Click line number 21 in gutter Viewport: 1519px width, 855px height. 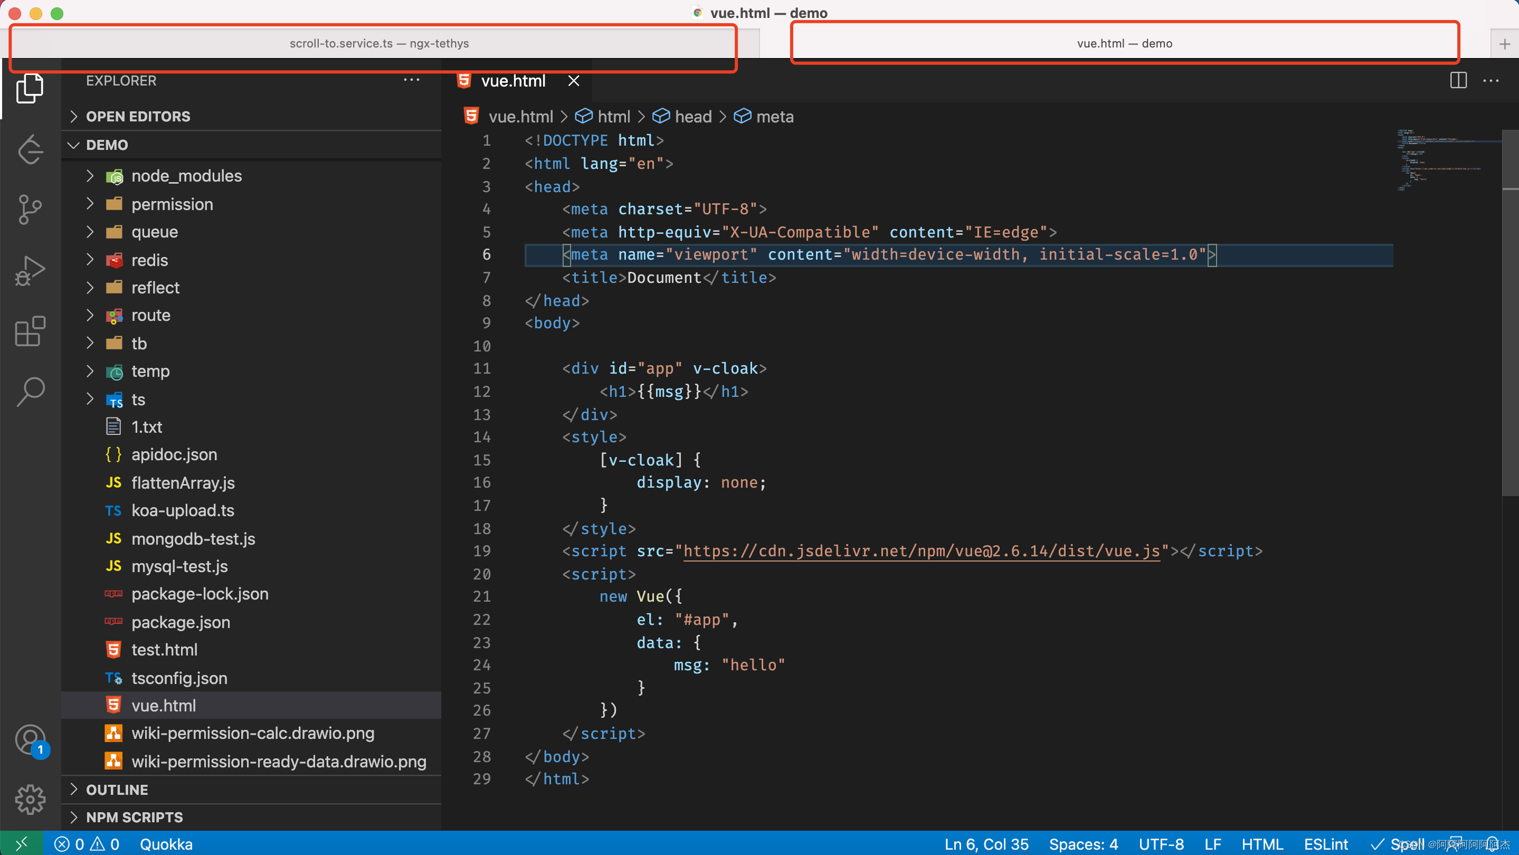(482, 597)
